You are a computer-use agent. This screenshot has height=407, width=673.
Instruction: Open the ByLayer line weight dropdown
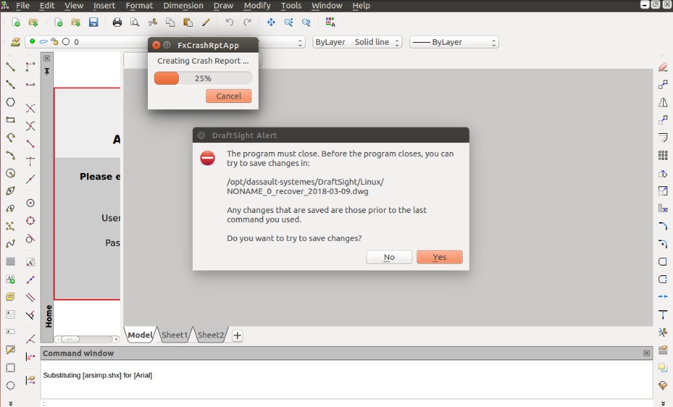tap(454, 42)
